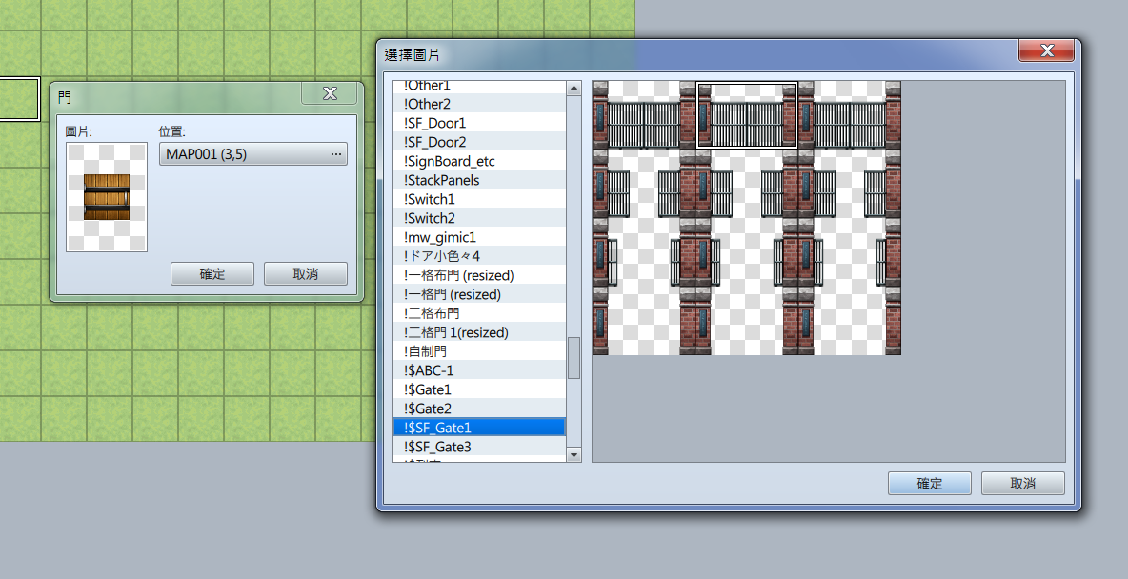
Task: Pick the !StackPanels entry
Action: [x=479, y=180]
